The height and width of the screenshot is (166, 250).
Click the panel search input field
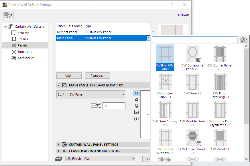194,40
